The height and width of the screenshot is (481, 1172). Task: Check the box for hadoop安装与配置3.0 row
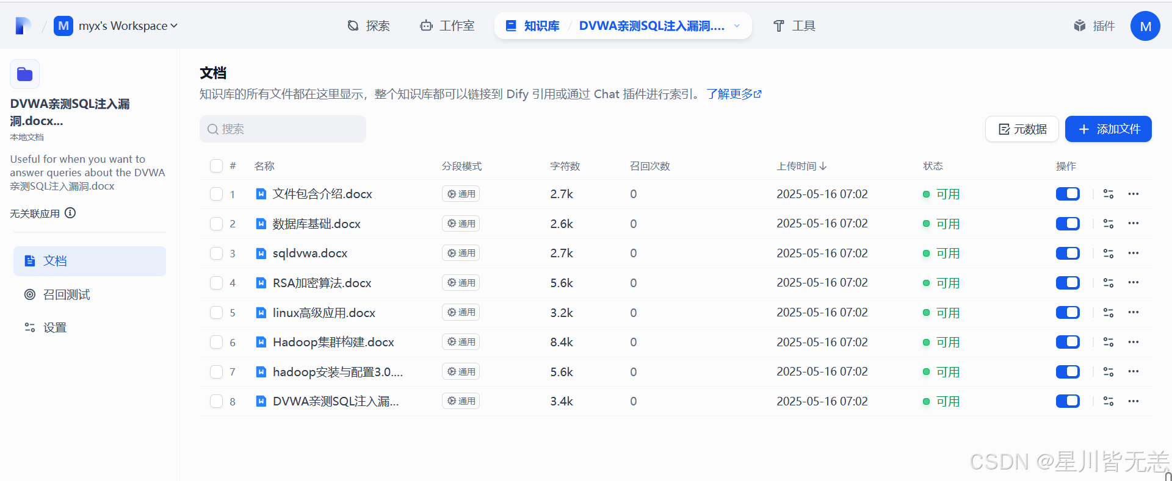(x=216, y=372)
